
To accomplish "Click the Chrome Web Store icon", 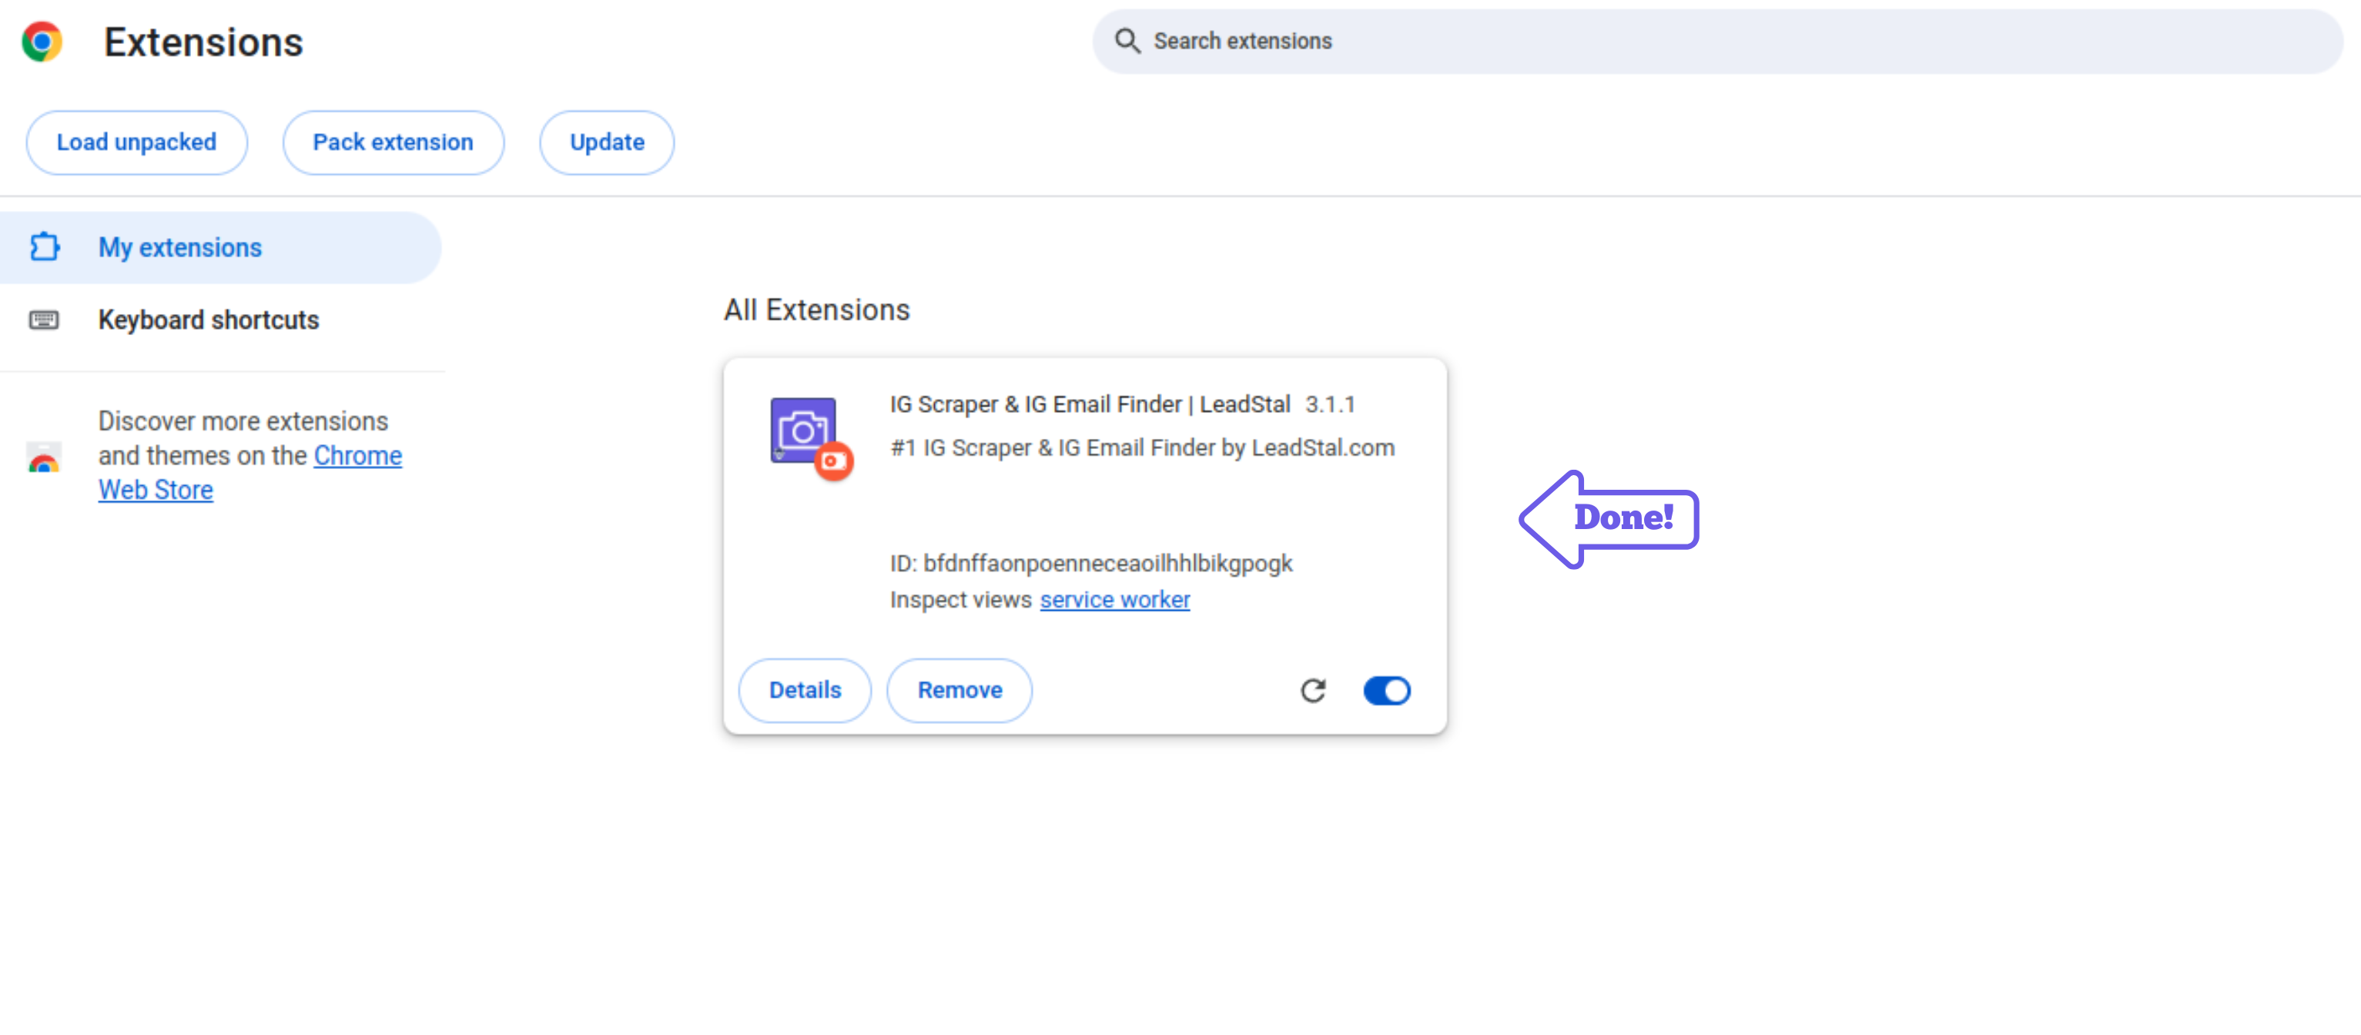I will (x=44, y=457).
